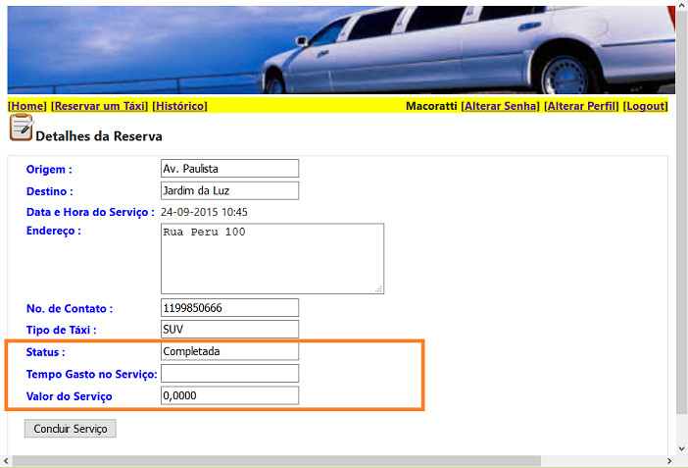Click the Tipo de Táxi field

(229, 329)
